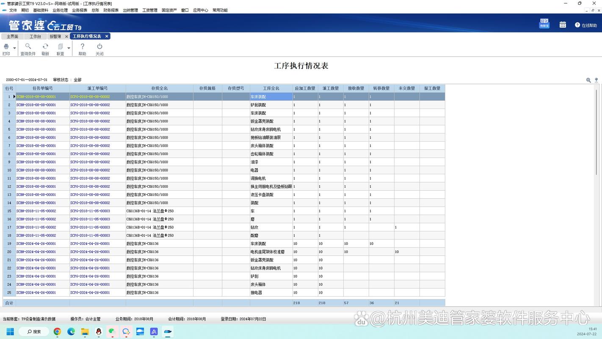The height and width of the screenshot is (339, 602).
Task: Open Google Chrome from the taskbar
Action: click(x=57, y=331)
